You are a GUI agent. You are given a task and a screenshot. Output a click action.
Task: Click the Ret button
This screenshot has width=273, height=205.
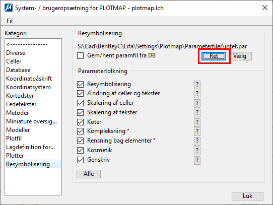pos(214,56)
